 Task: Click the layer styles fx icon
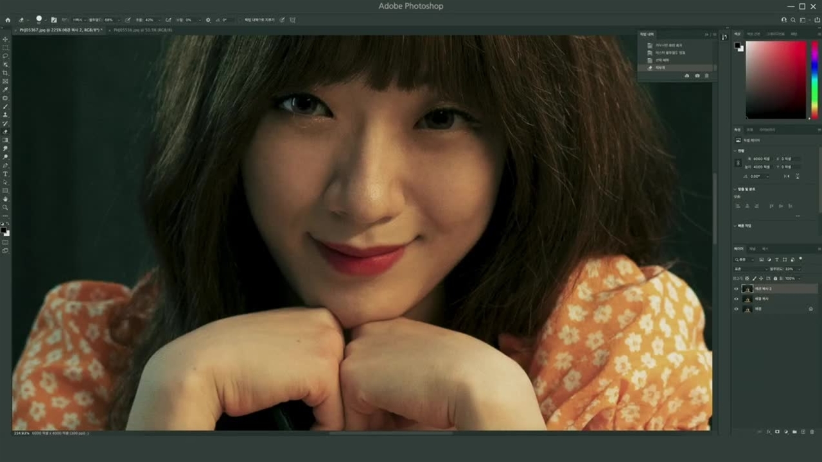769,432
